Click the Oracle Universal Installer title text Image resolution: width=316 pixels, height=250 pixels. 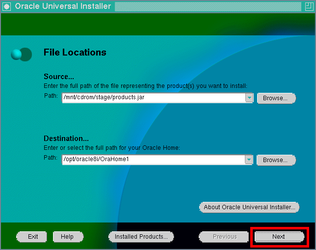[x=63, y=7]
